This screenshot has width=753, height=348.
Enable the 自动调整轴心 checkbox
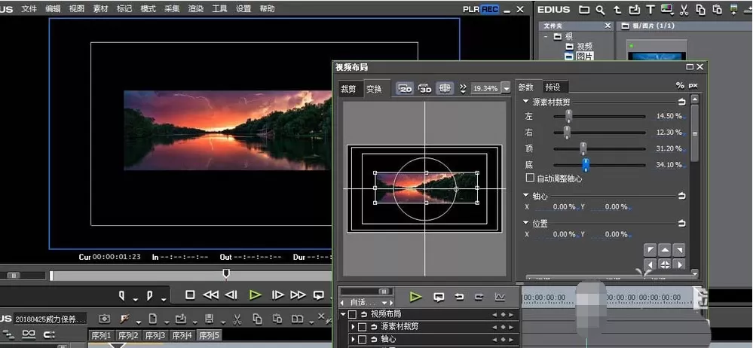coord(530,178)
